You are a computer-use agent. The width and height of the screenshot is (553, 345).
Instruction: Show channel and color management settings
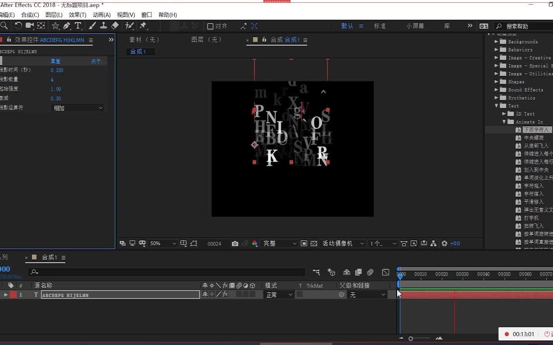coord(255,243)
